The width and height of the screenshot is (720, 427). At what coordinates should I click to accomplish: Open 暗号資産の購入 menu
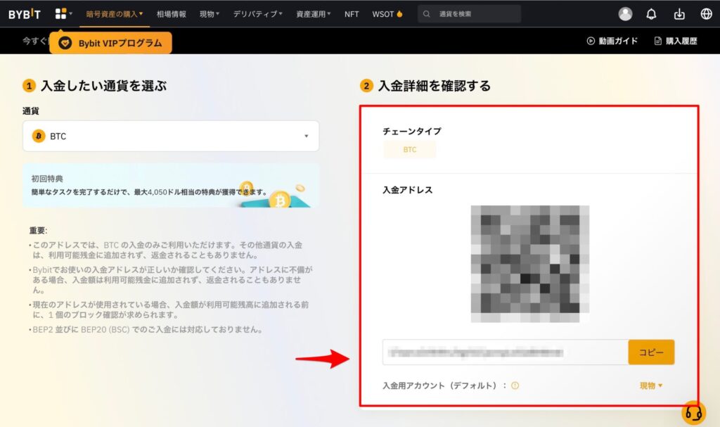(x=115, y=14)
